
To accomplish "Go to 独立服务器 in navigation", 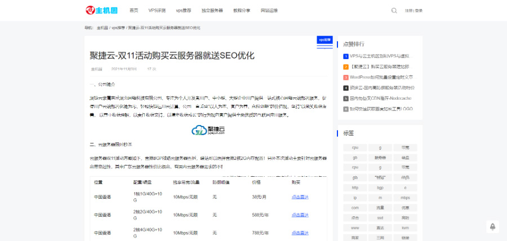I will pos(212,10).
